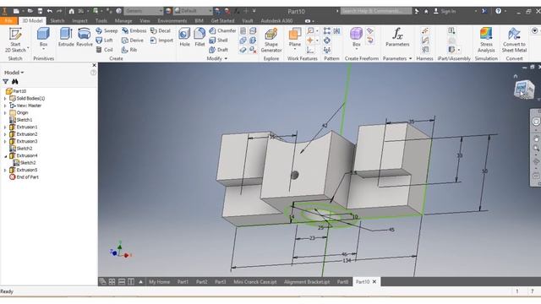Switch to the Tools ribbon tab
This screenshot has width=541, height=304.
click(101, 20)
